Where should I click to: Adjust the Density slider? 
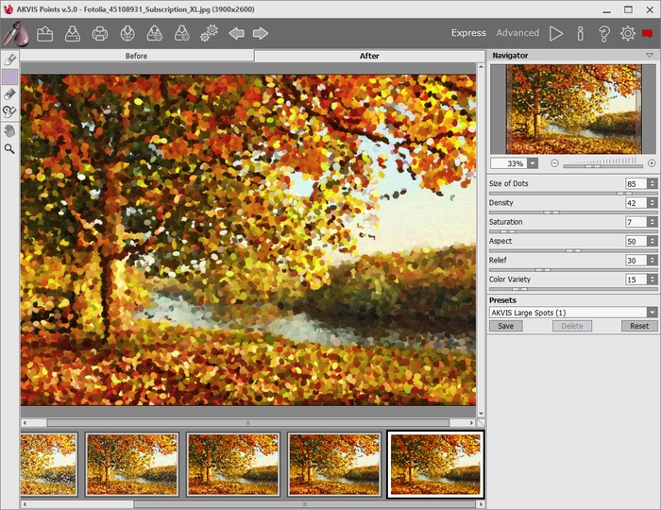point(573,212)
